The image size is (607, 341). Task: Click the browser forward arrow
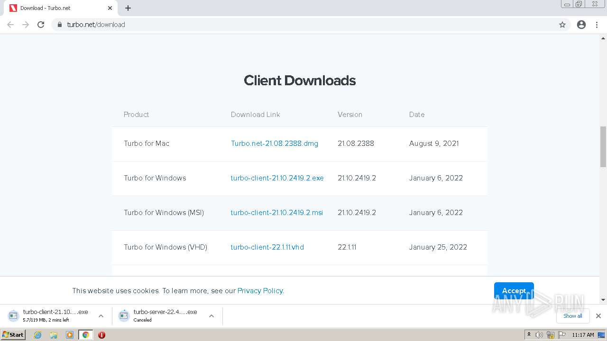(x=26, y=25)
